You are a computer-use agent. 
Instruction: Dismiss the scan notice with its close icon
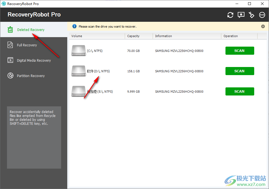tap(263, 26)
